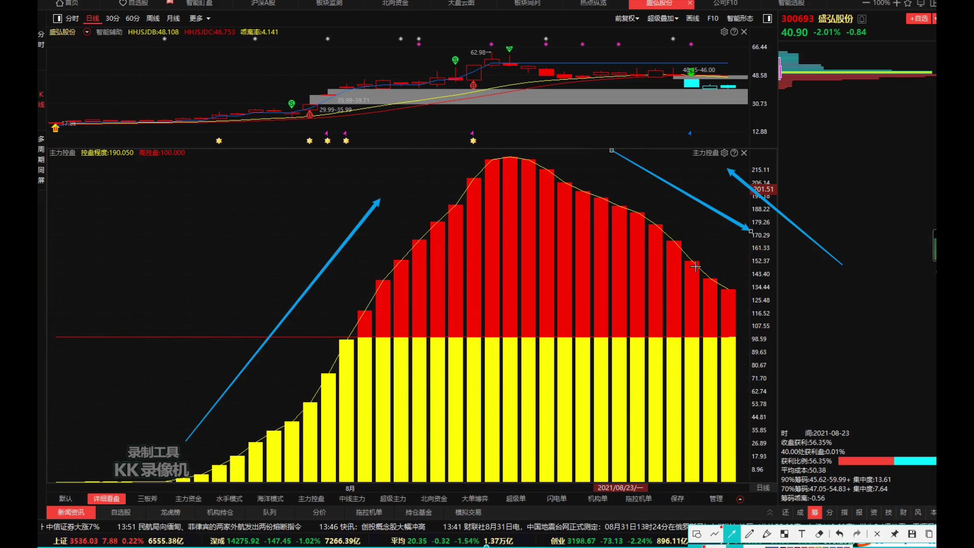Open 主力控盘 indicator settings gear
Screen dimensions: 974x548
pos(724,153)
